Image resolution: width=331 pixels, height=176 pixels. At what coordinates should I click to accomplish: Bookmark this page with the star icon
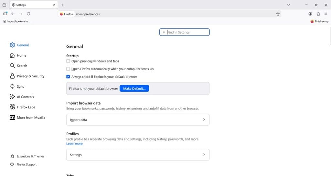tap(278, 14)
